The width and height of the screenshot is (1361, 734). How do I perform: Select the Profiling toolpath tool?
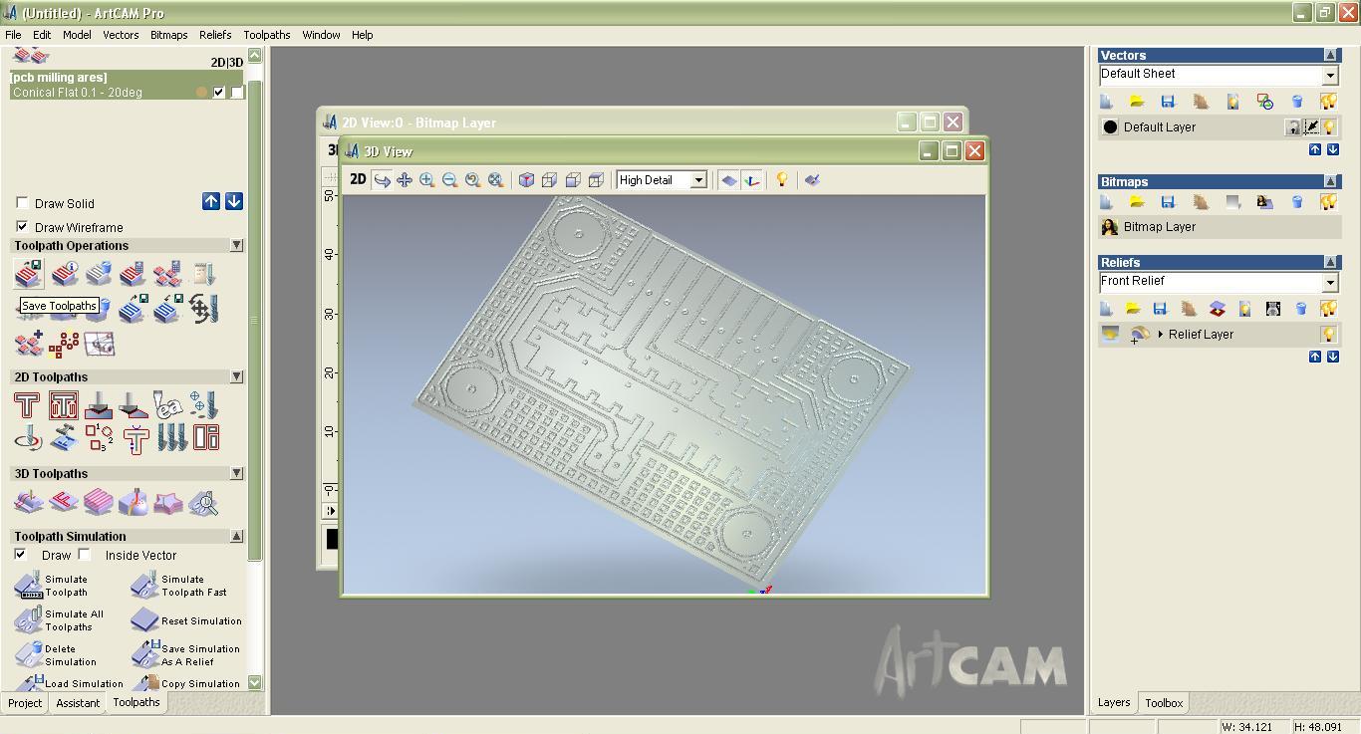(27, 405)
